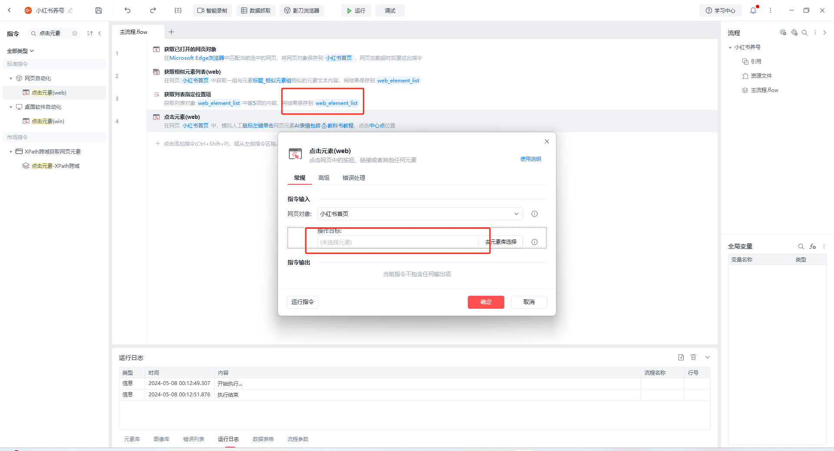Screen dimensions: 834x451
Task: Toggle instruction list sort/expand icon
Action: tap(90, 33)
